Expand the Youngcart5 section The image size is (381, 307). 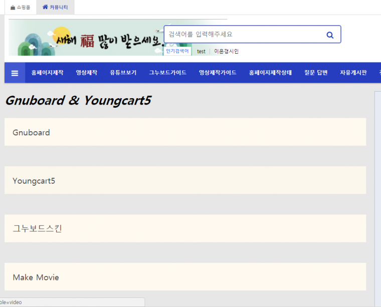click(185, 180)
